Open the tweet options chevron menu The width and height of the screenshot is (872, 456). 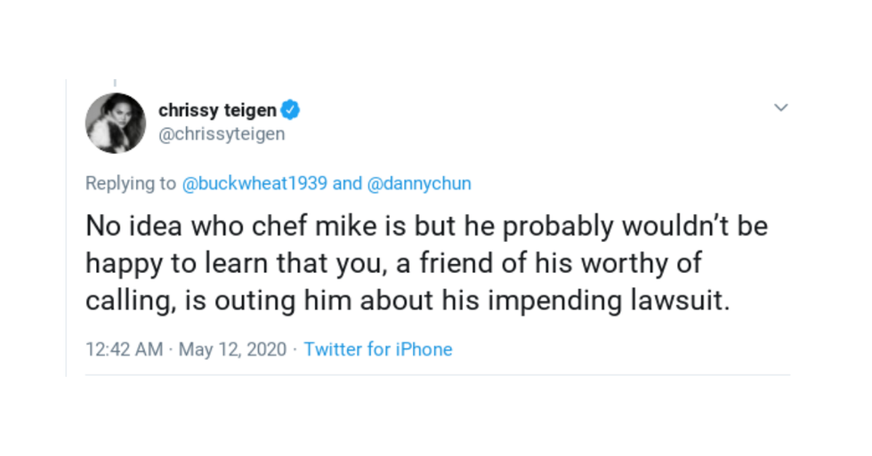[x=780, y=108]
